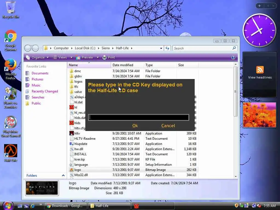Screen dimensions: 280x210
Task: Click the Local Disk (C:) breadcrumb
Action: 85,48
